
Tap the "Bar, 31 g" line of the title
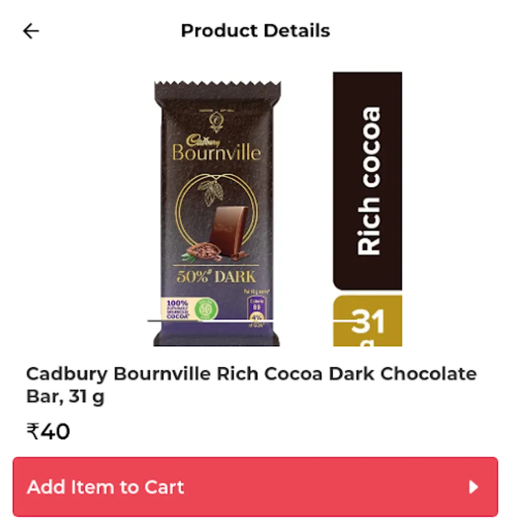pyautogui.click(x=65, y=397)
